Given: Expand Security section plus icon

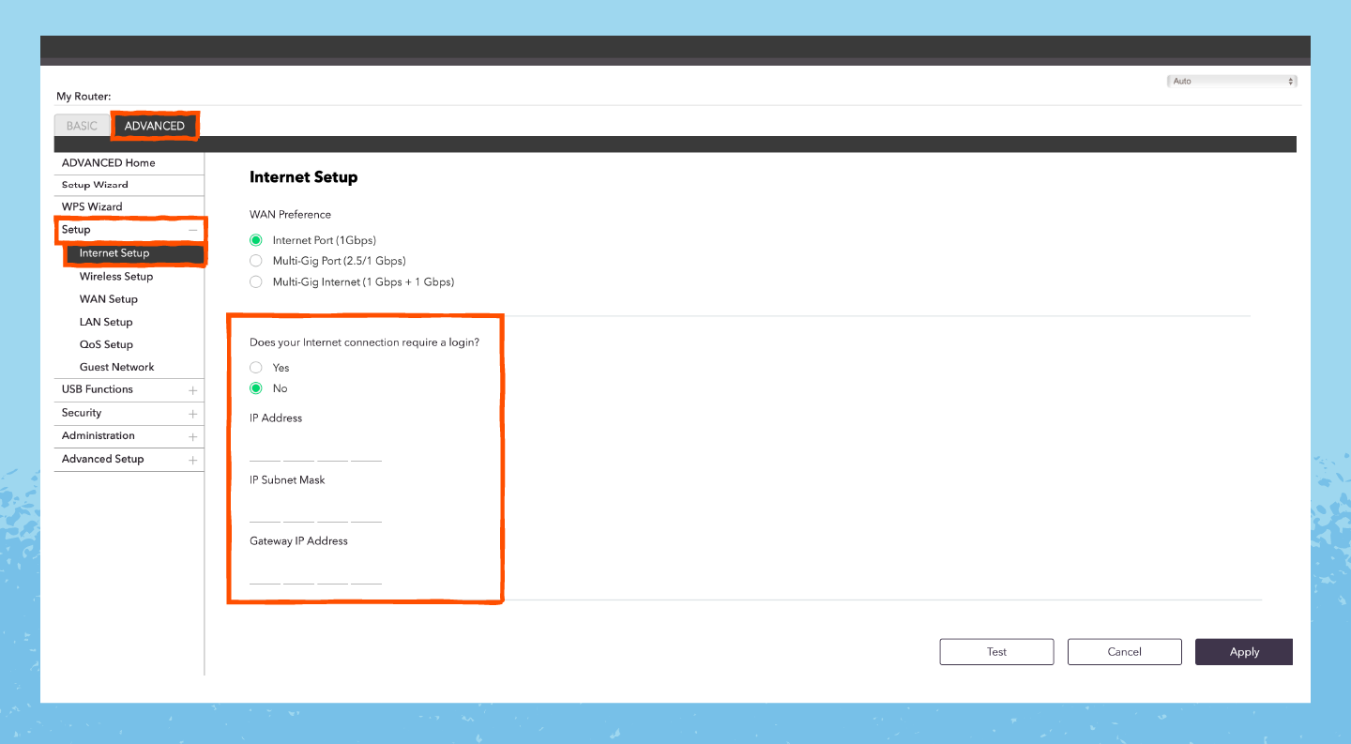Looking at the screenshot, I should coord(192,414).
